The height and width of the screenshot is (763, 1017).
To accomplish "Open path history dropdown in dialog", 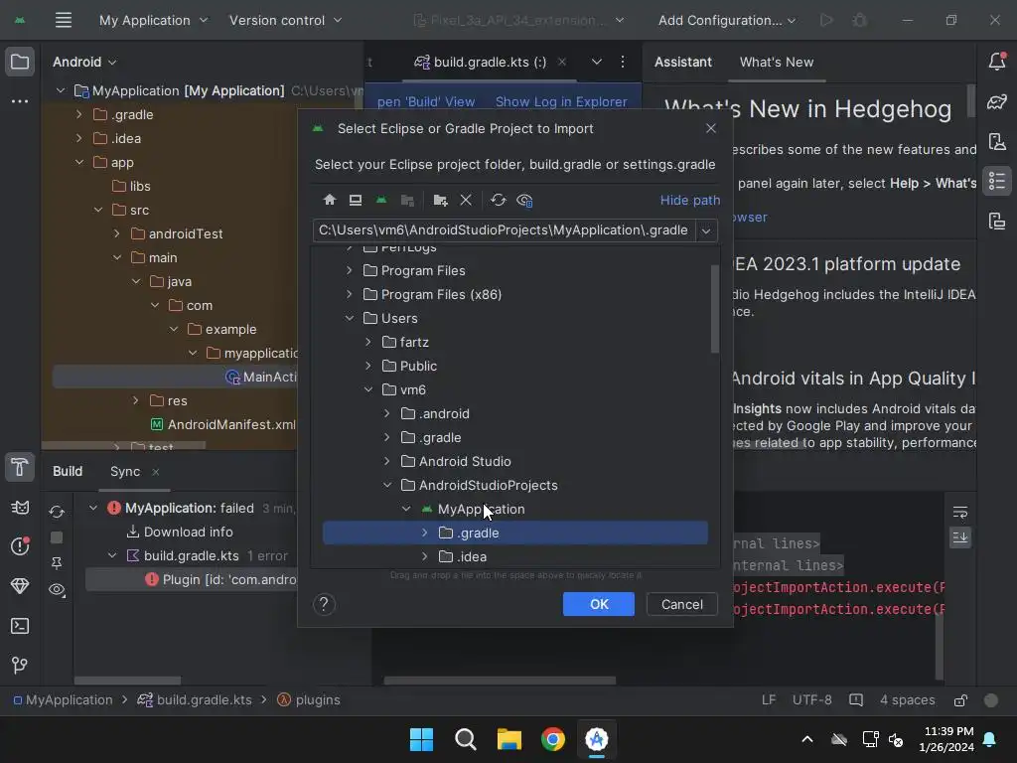I will [706, 230].
